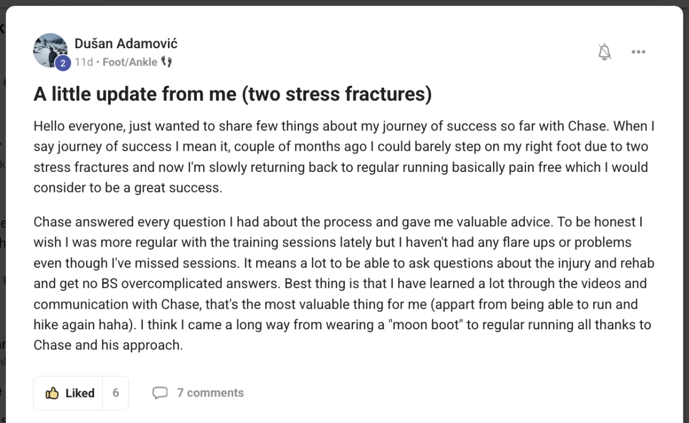
Task: Unlike the post via Liked label
Action: coord(80,393)
